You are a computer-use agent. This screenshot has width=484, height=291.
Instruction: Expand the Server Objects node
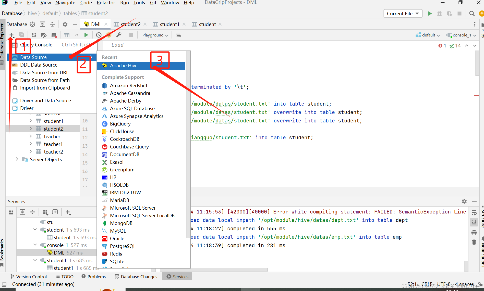17,159
